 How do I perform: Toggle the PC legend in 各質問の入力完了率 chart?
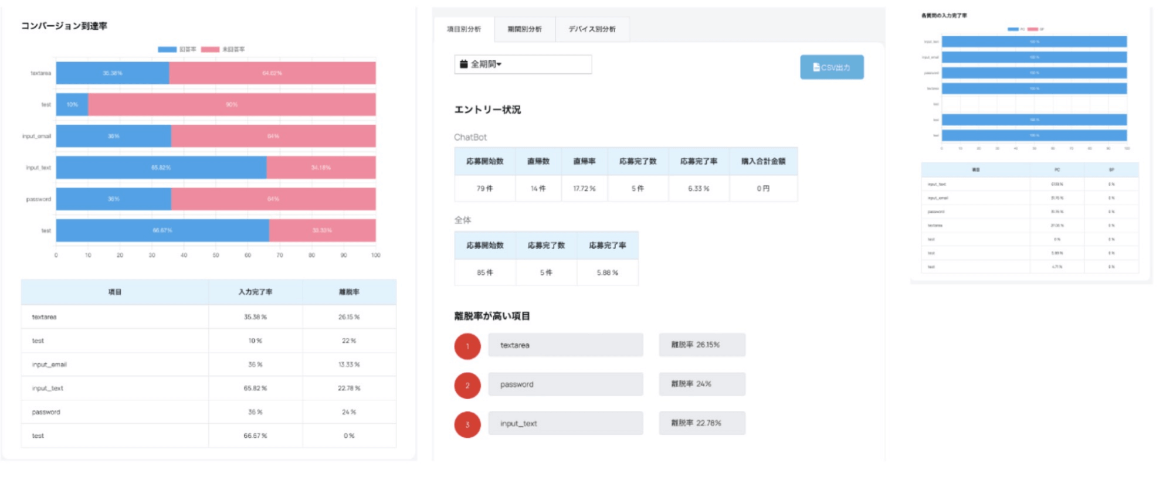tap(1013, 29)
